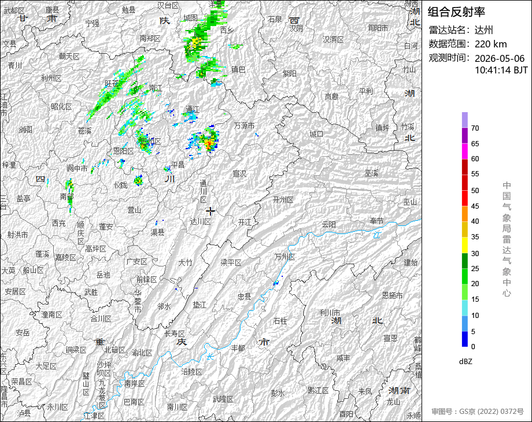Click the 黔江区 district label

318,390
